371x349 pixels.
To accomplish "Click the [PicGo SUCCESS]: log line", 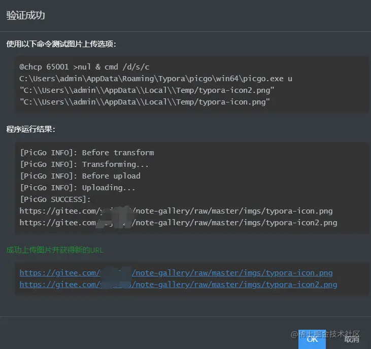I will coord(55,199).
